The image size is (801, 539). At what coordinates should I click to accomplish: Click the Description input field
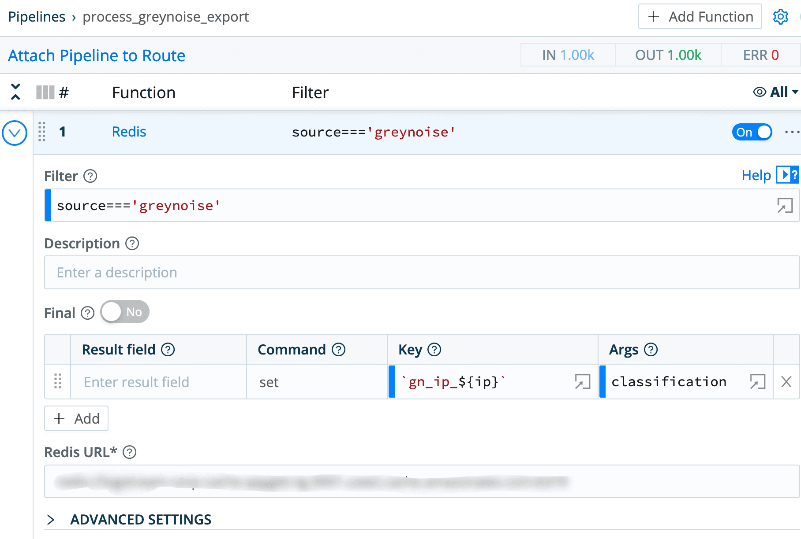pos(422,273)
